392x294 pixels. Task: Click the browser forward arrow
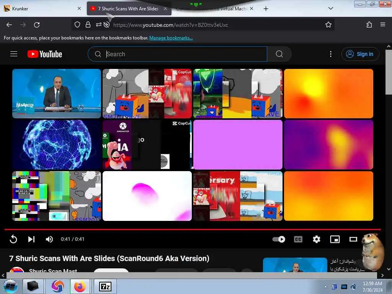click(23, 25)
